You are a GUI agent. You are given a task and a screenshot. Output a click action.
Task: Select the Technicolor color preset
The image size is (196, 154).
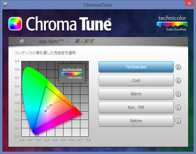coord(136,67)
